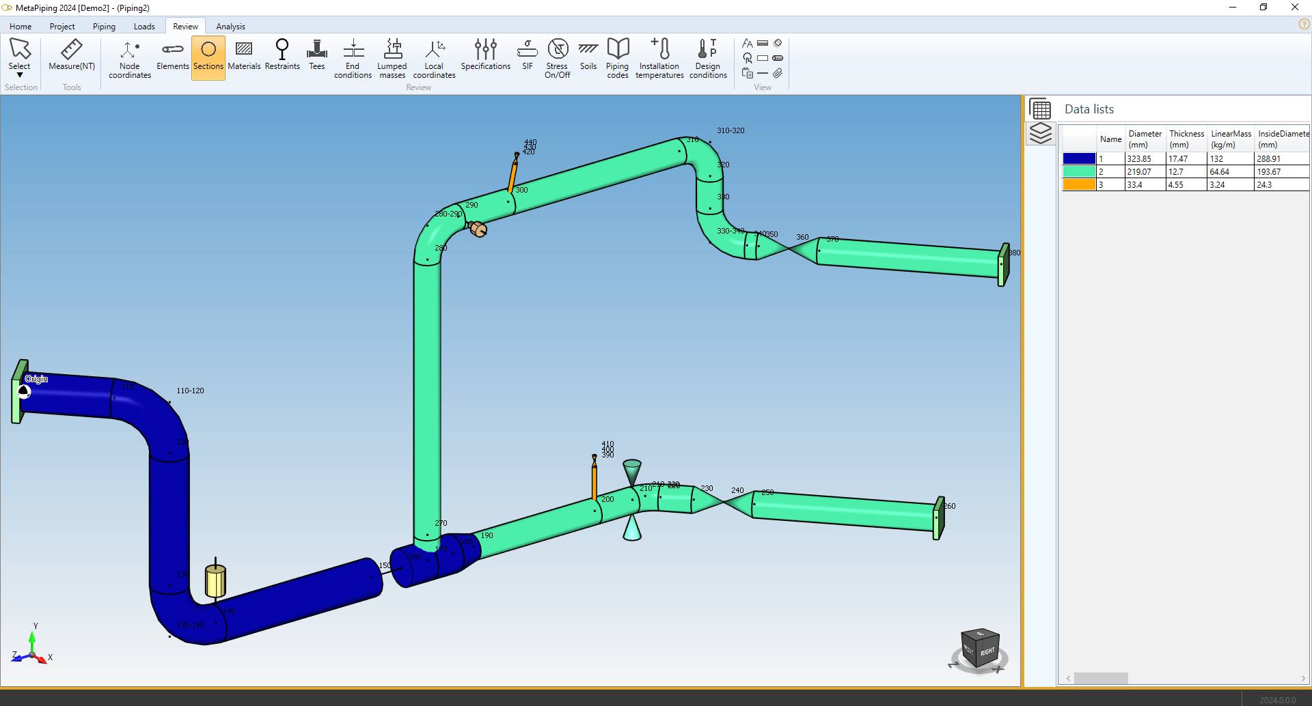
Task: Click the paperclip attachment view icon
Action: 778,73
